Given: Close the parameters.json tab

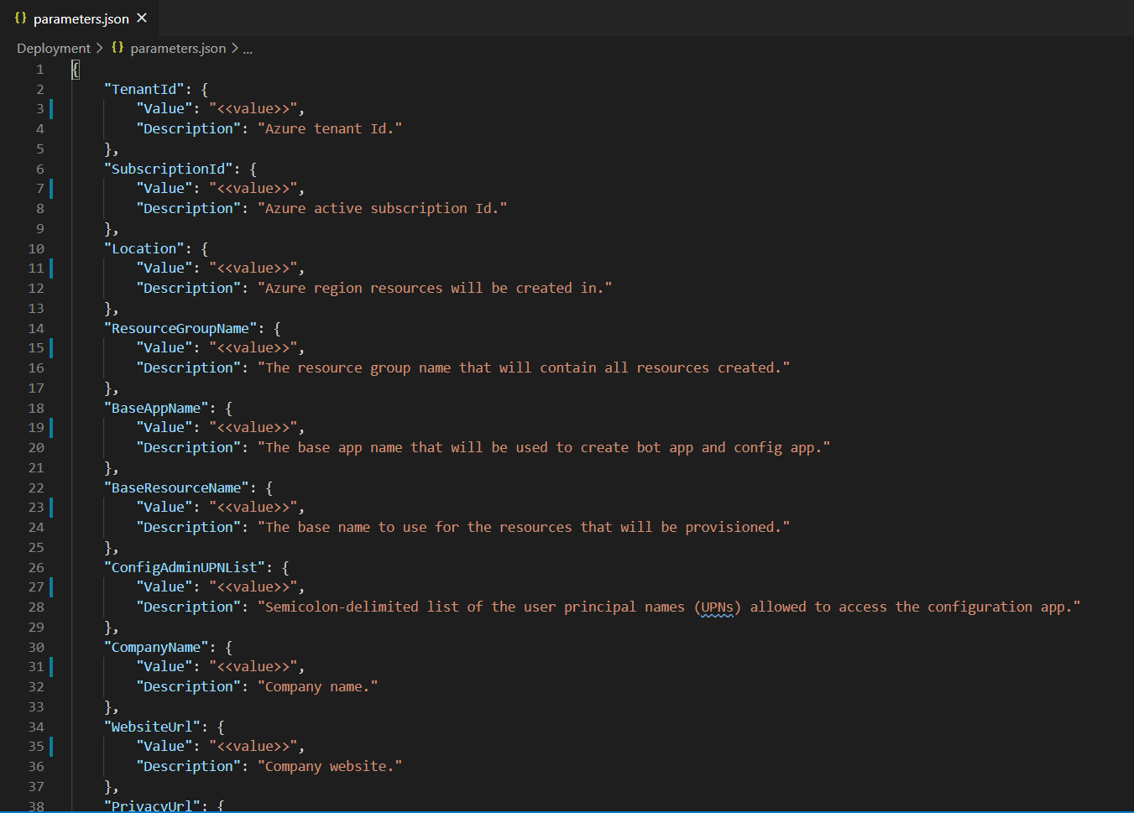Looking at the screenshot, I should coord(142,18).
